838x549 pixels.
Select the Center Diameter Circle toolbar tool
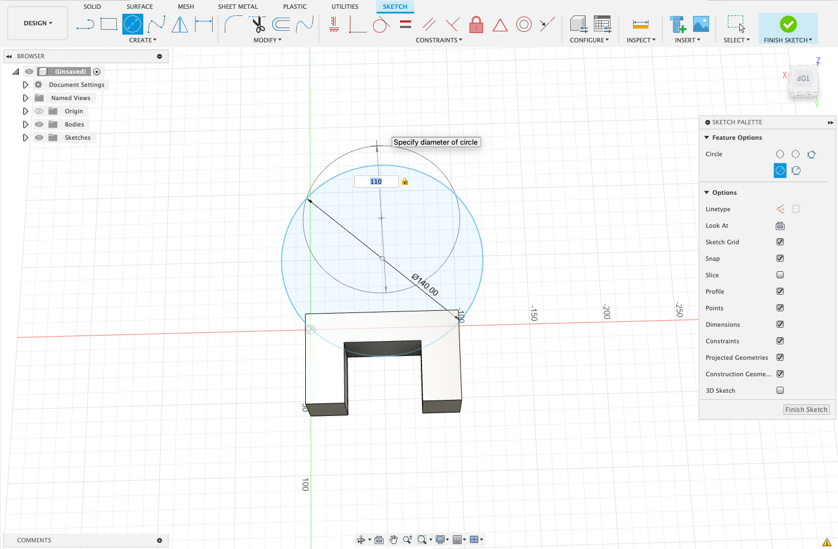point(133,24)
